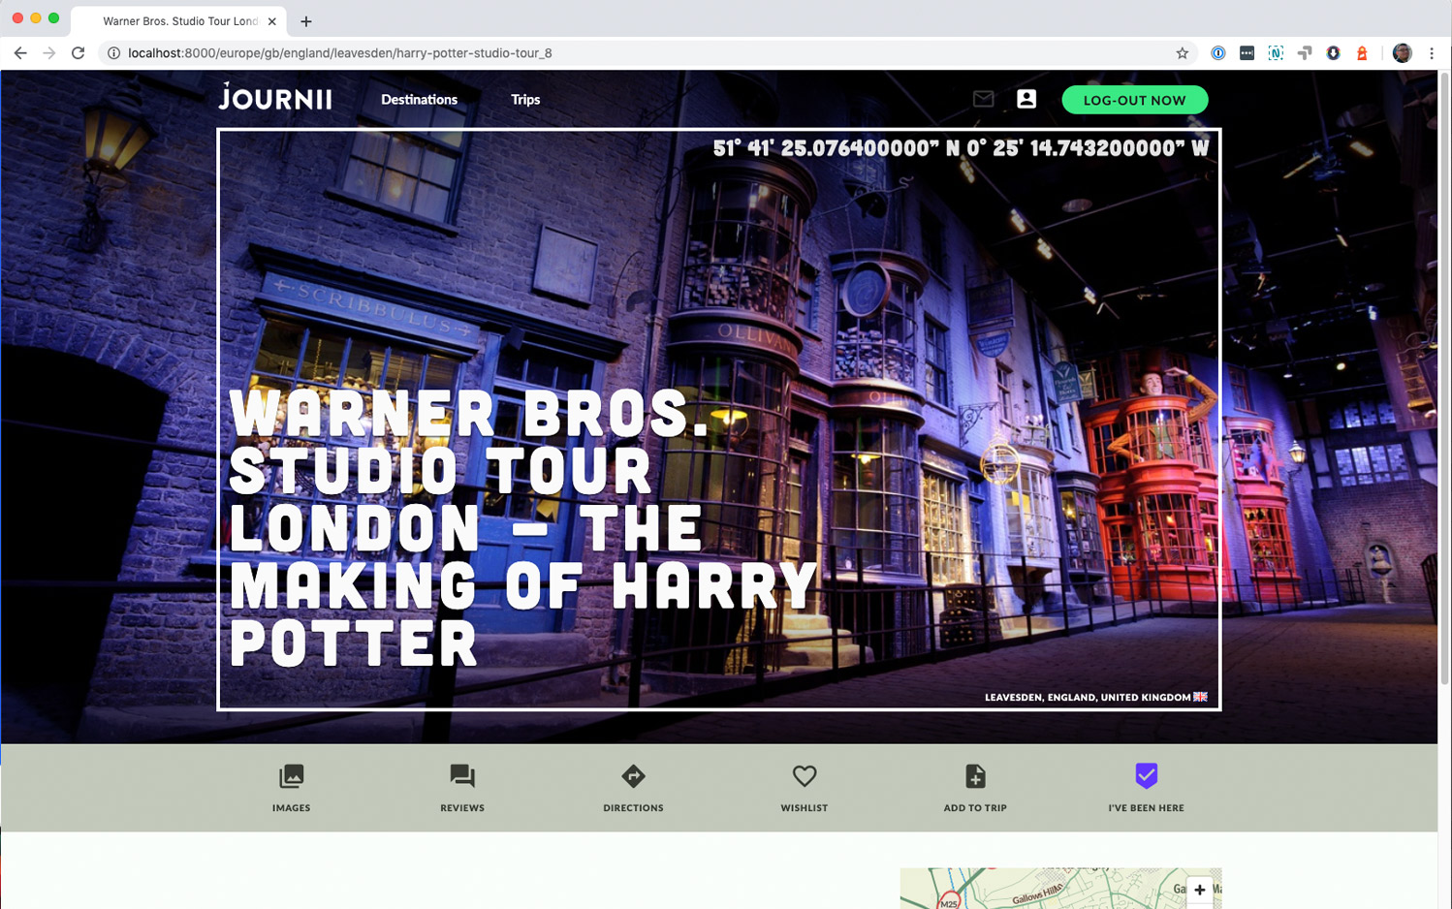Image resolution: width=1452 pixels, height=909 pixels.
Task: Click the dark shield extension icon
Action: (x=1334, y=53)
